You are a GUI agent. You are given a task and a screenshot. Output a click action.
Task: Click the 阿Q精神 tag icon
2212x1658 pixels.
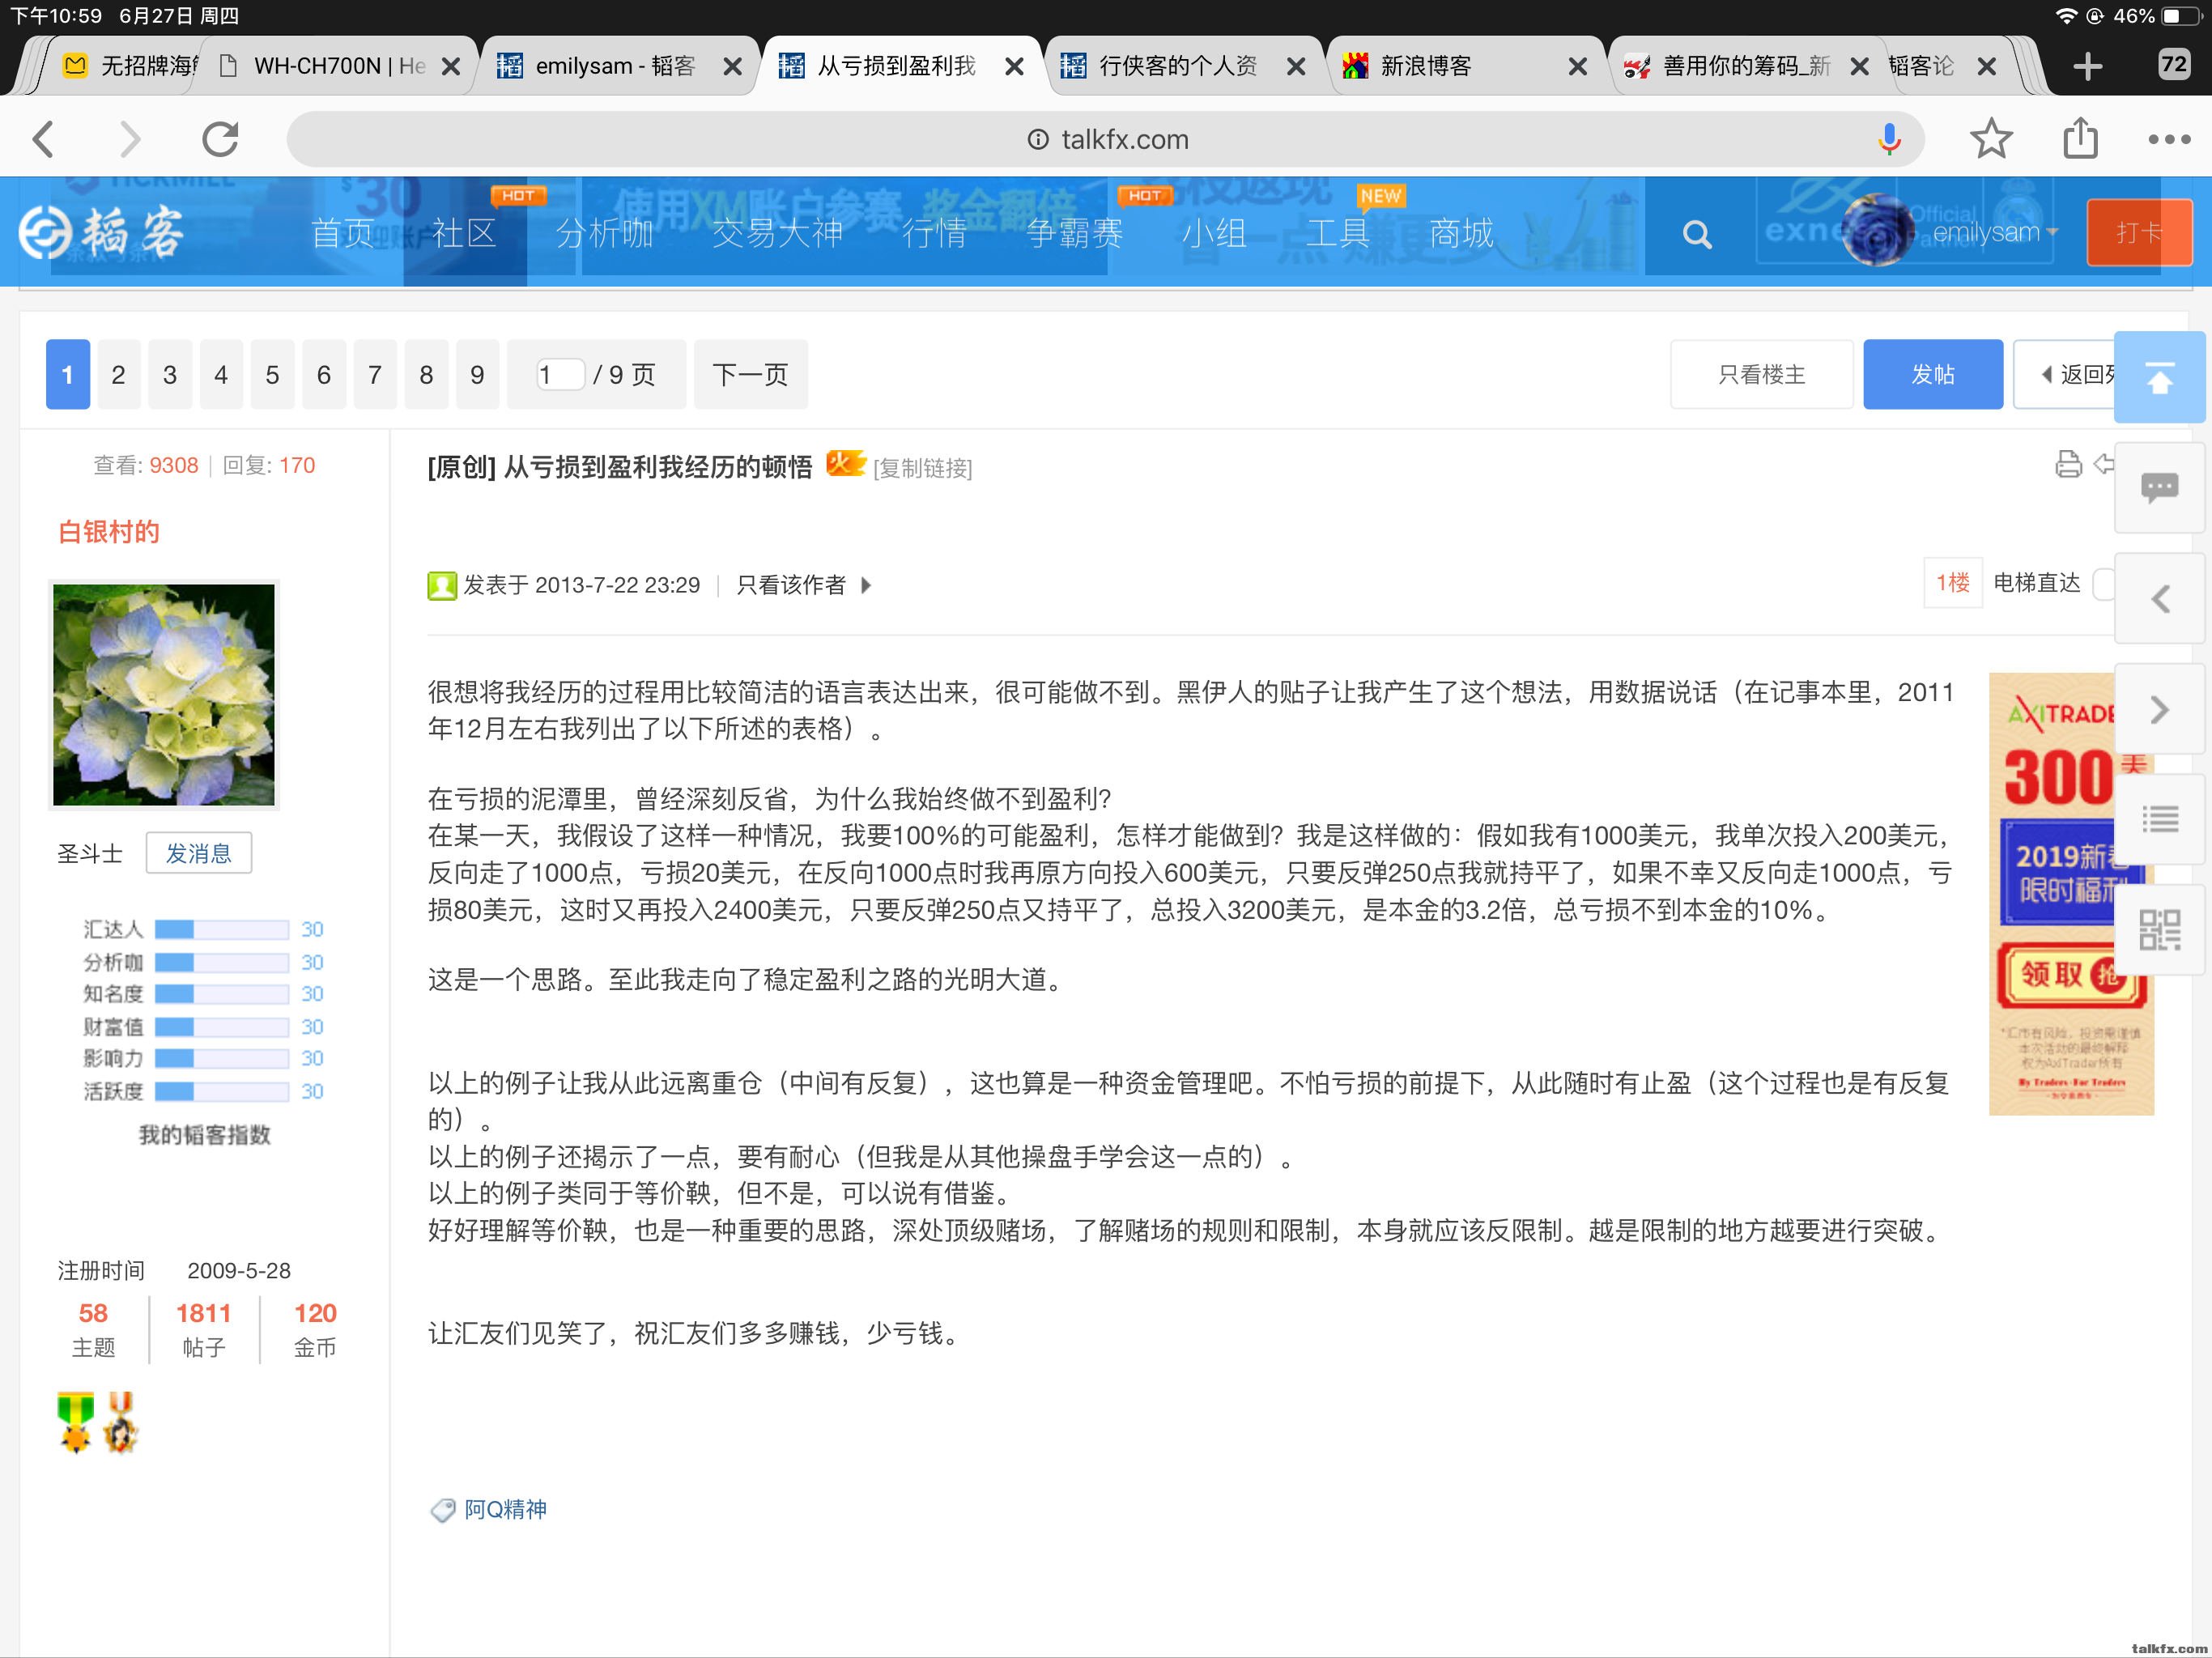click(442, 1510)
